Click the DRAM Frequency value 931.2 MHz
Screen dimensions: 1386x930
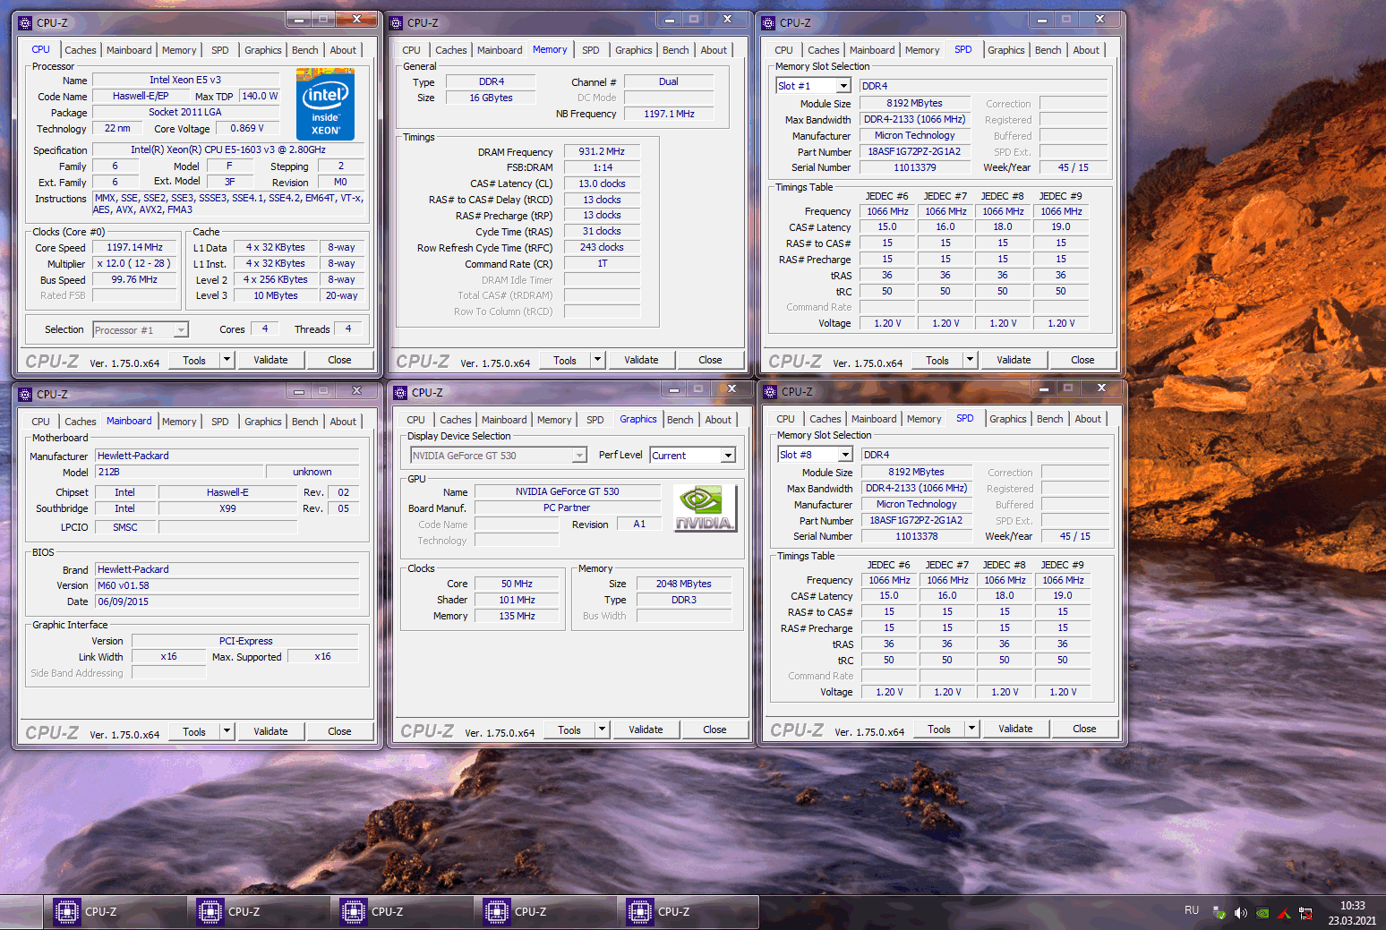(602, 151)
